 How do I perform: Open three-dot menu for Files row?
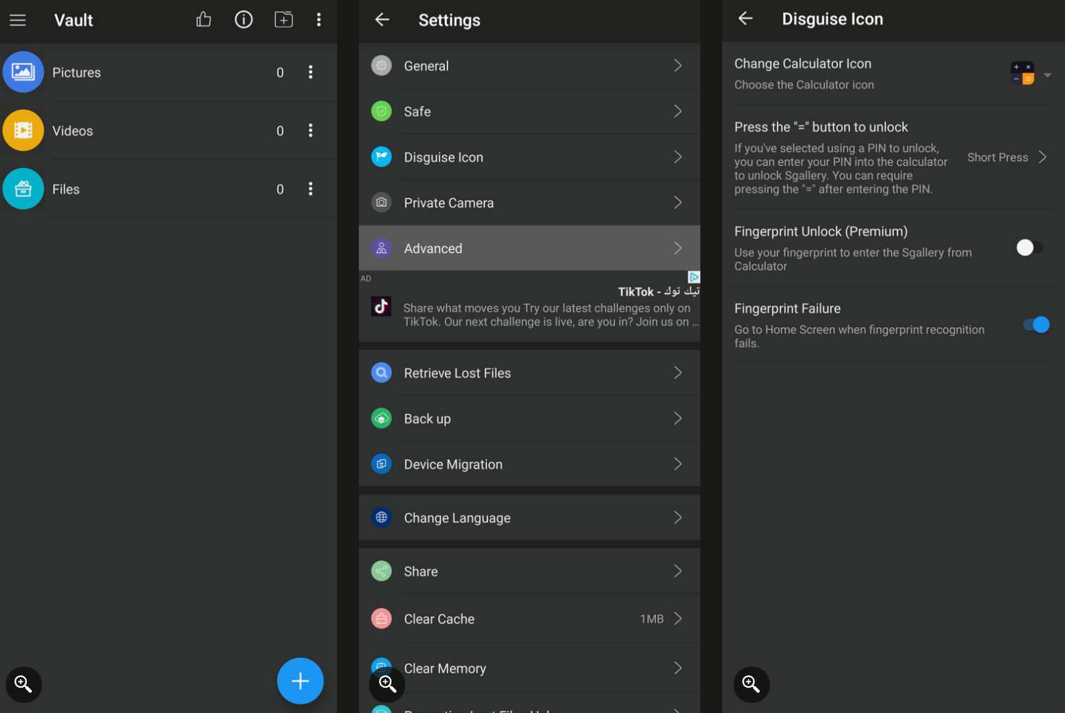pos(310,189)
